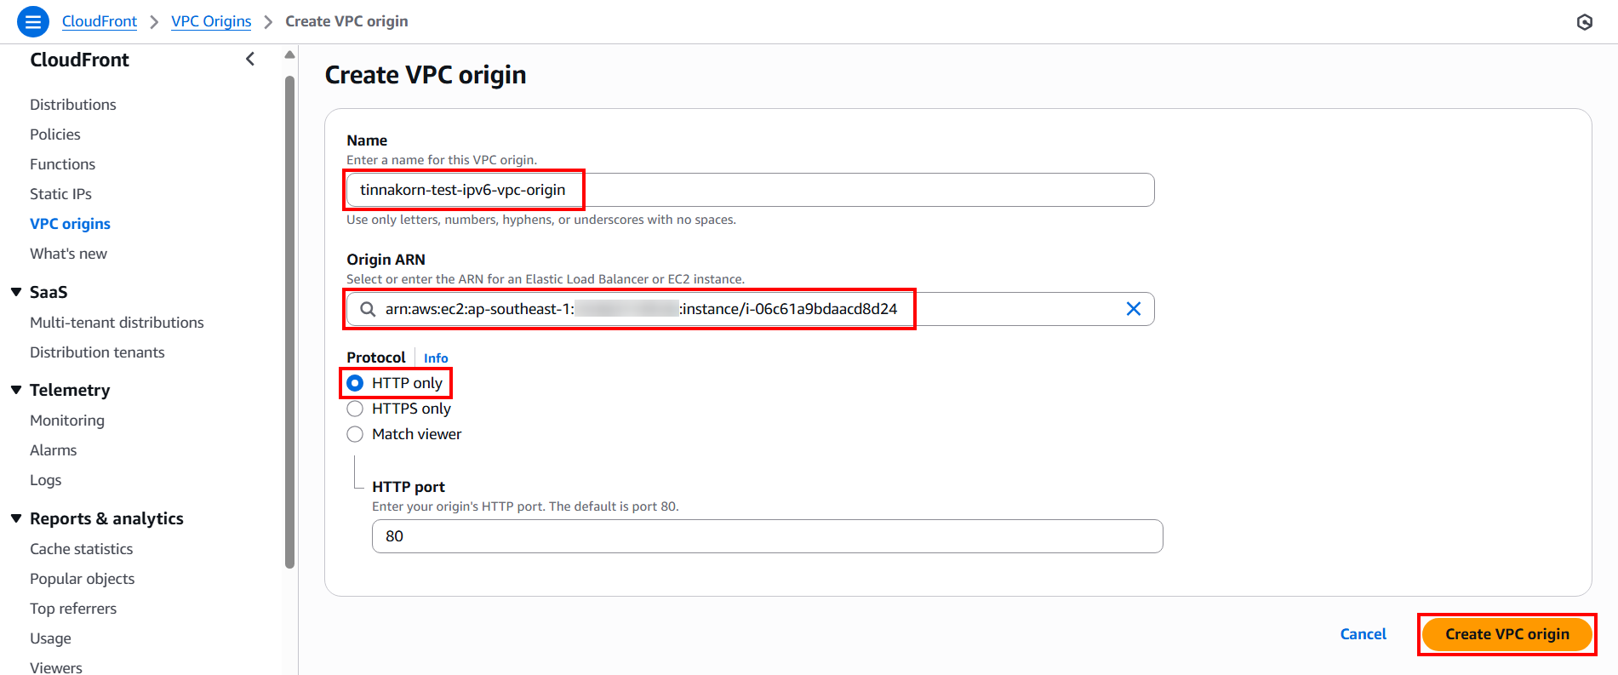Click the hexagon settings icon at top right

pos(1585,22)
